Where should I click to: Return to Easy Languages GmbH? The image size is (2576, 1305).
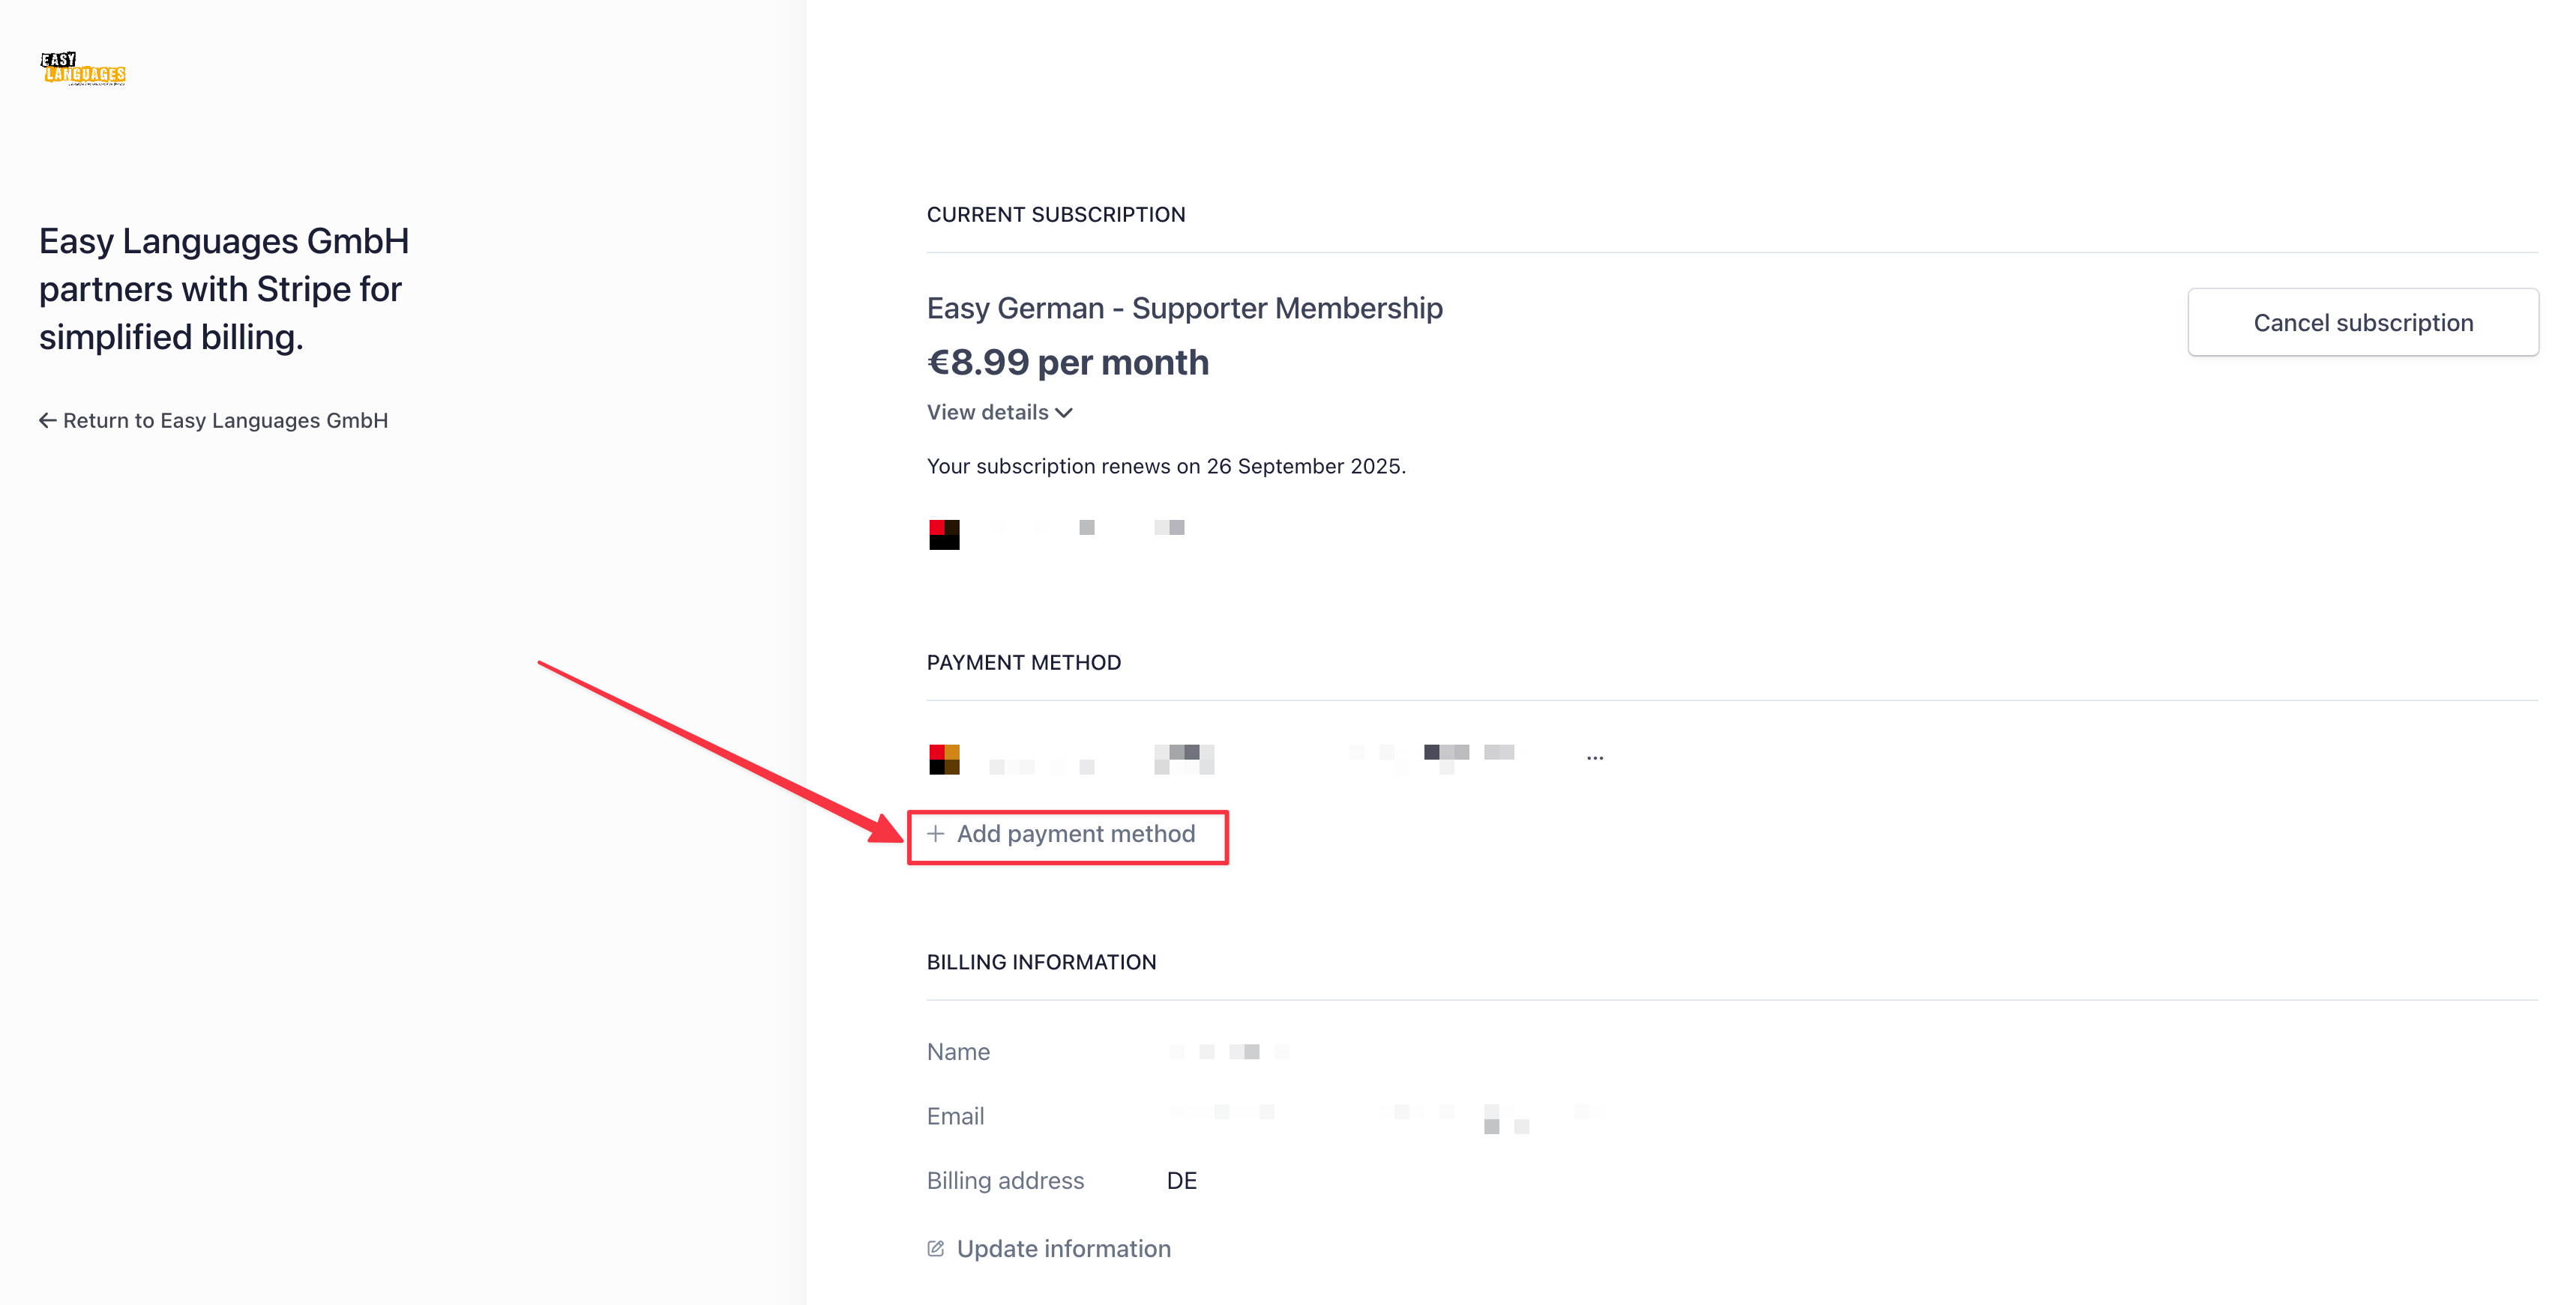(213, 421)
